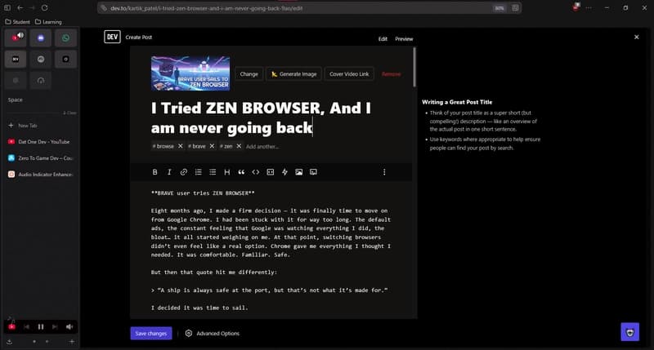Go back in browser history
The height and width of the screenshot is (350, 654).
pos(20,7)
